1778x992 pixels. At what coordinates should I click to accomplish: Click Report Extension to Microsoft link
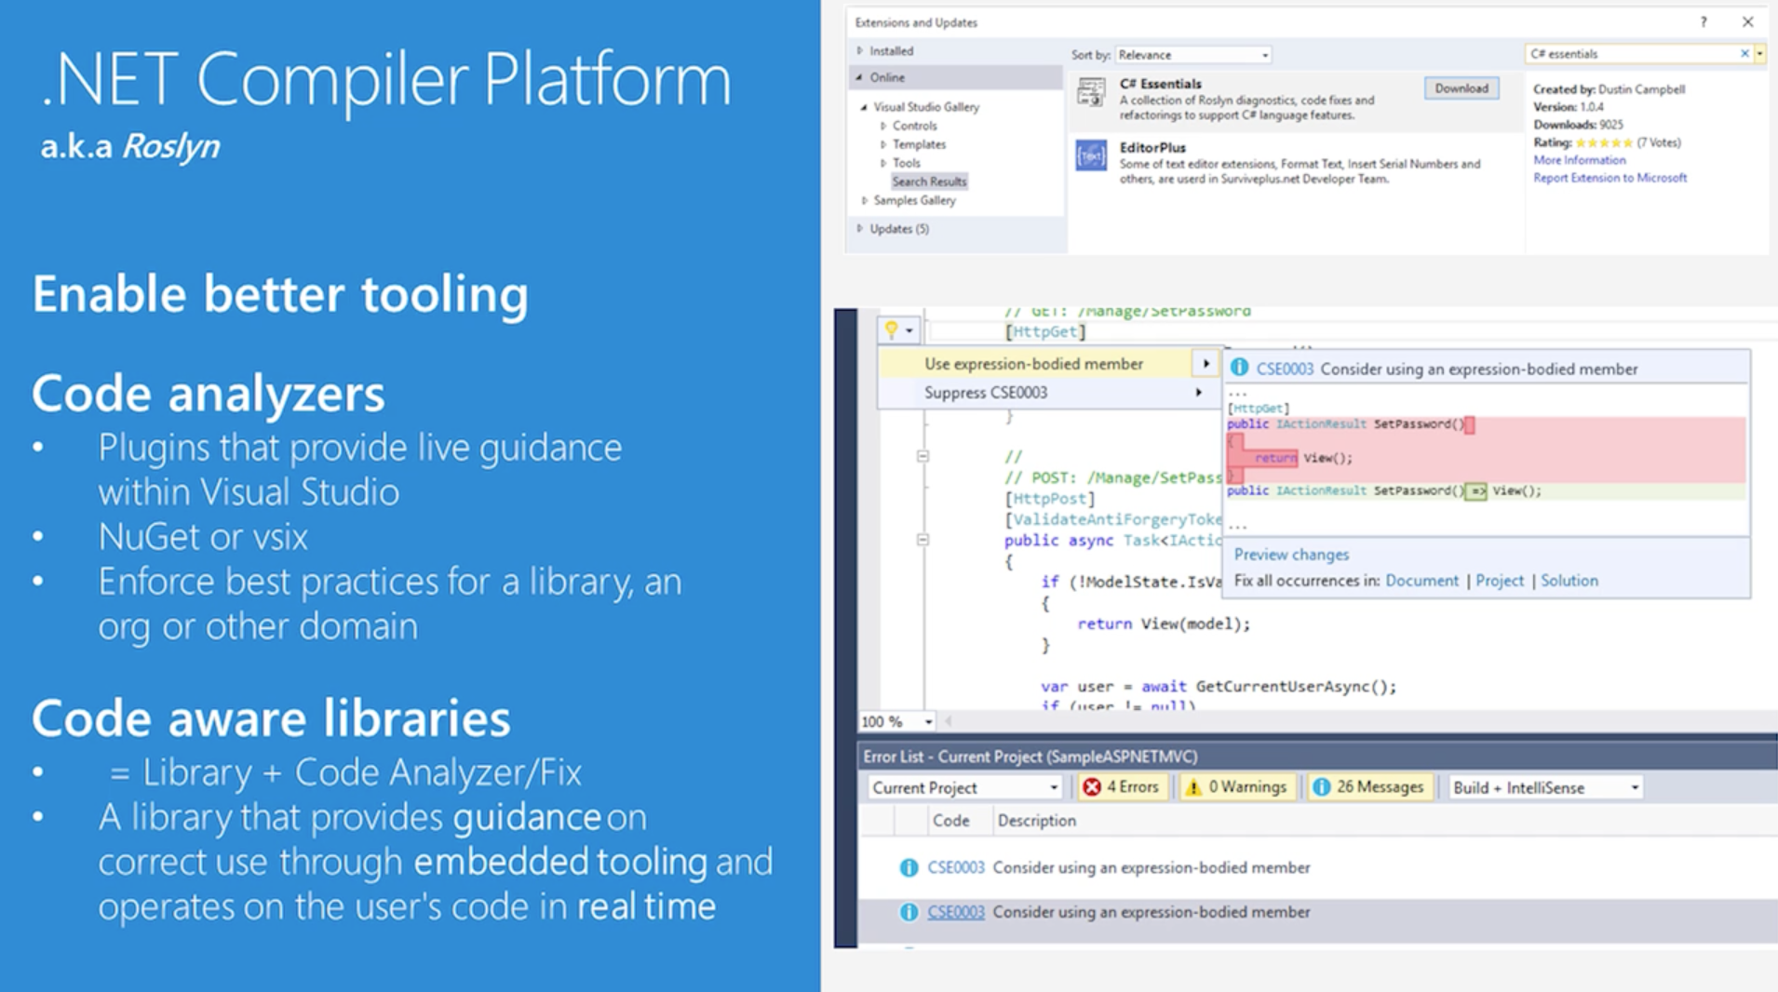click(1610, 178)
